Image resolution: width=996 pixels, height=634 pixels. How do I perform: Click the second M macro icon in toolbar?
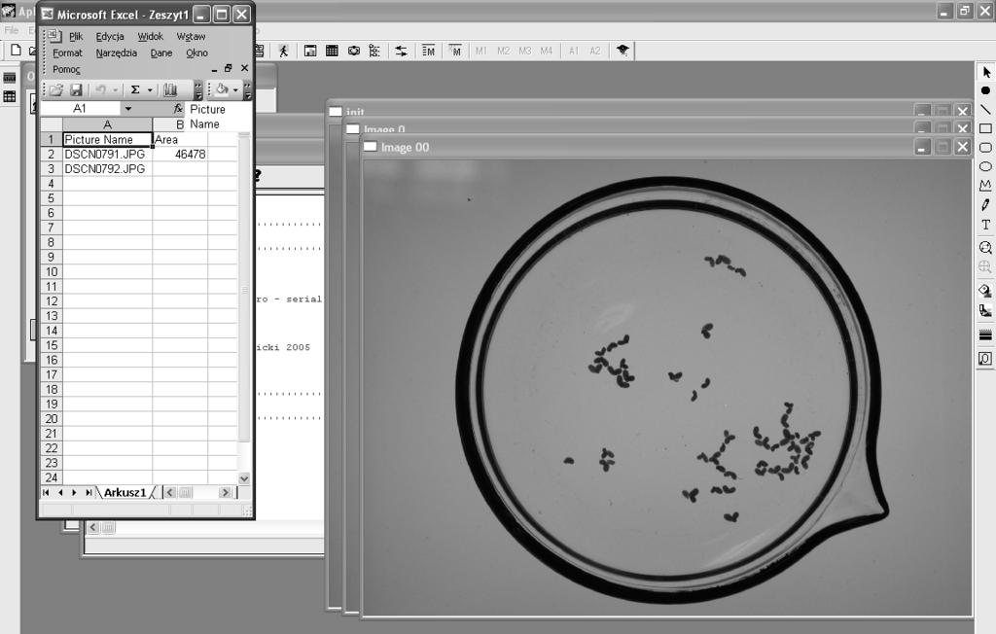click(x=455, y=51)
